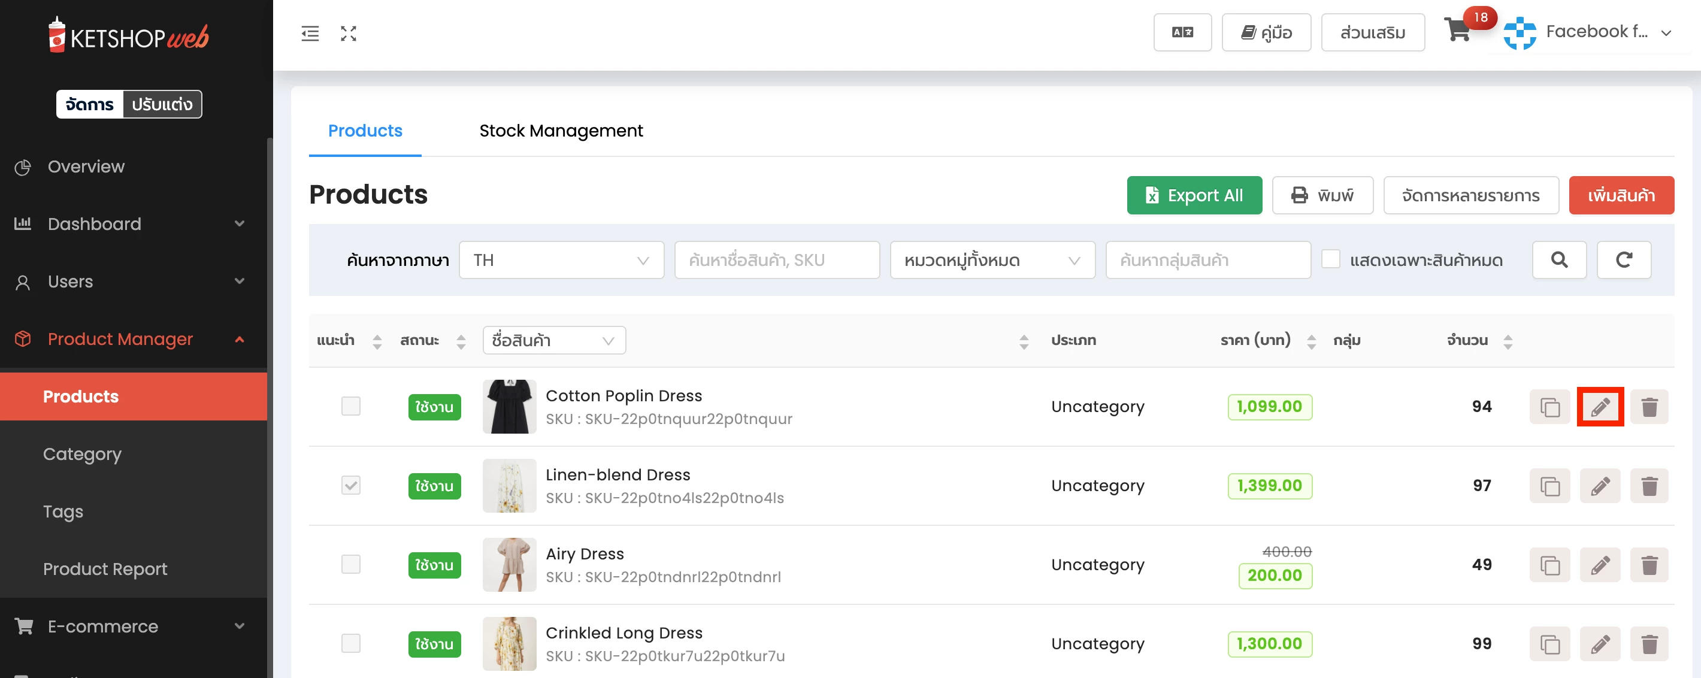The height and width of the screenshot is (678, 1701).
Task: Toggle ใช้งาน status of Crinkled Long Dress
Action: click(434, 644)
